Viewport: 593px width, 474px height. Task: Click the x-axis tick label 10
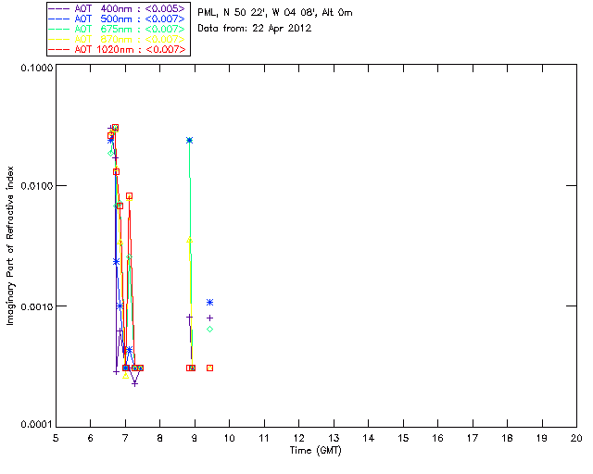pos(229,438)
